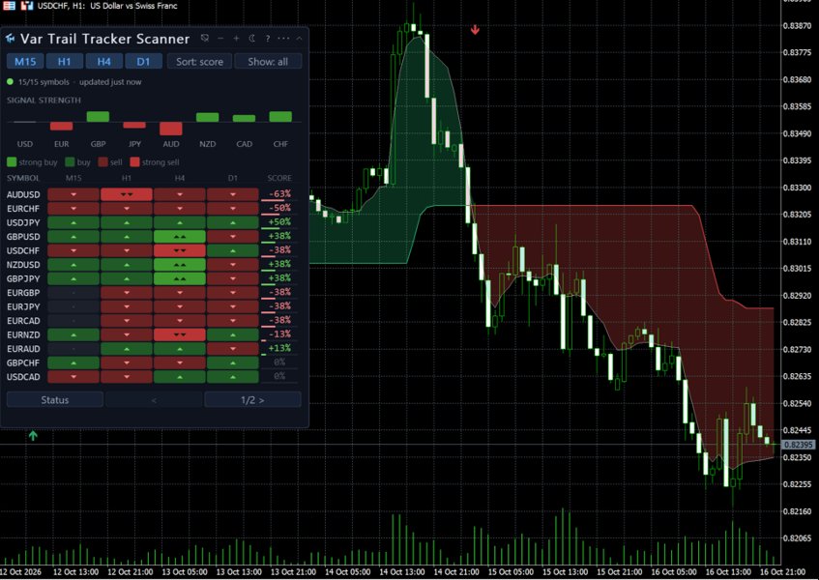Change sorting via Sort: score button

(199, 62)
